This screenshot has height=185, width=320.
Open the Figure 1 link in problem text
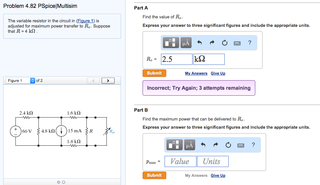tap(85, 21)
